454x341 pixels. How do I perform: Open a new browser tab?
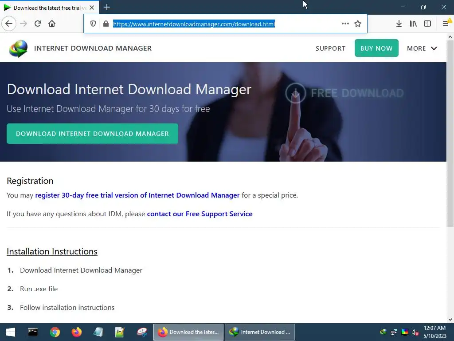pyautogui.click(x=107, y=7)
